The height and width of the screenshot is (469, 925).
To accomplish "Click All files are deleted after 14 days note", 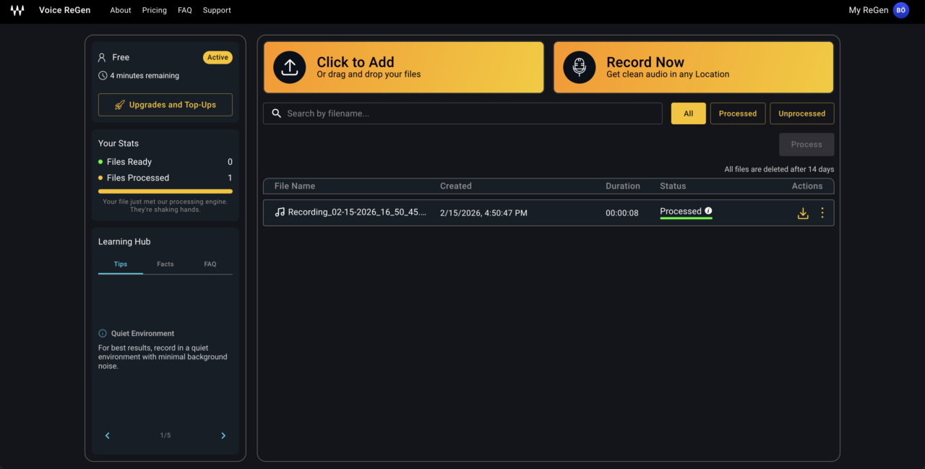I will [779, 169].
